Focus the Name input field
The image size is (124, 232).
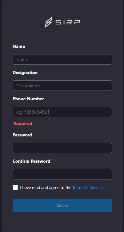point(62,59)
